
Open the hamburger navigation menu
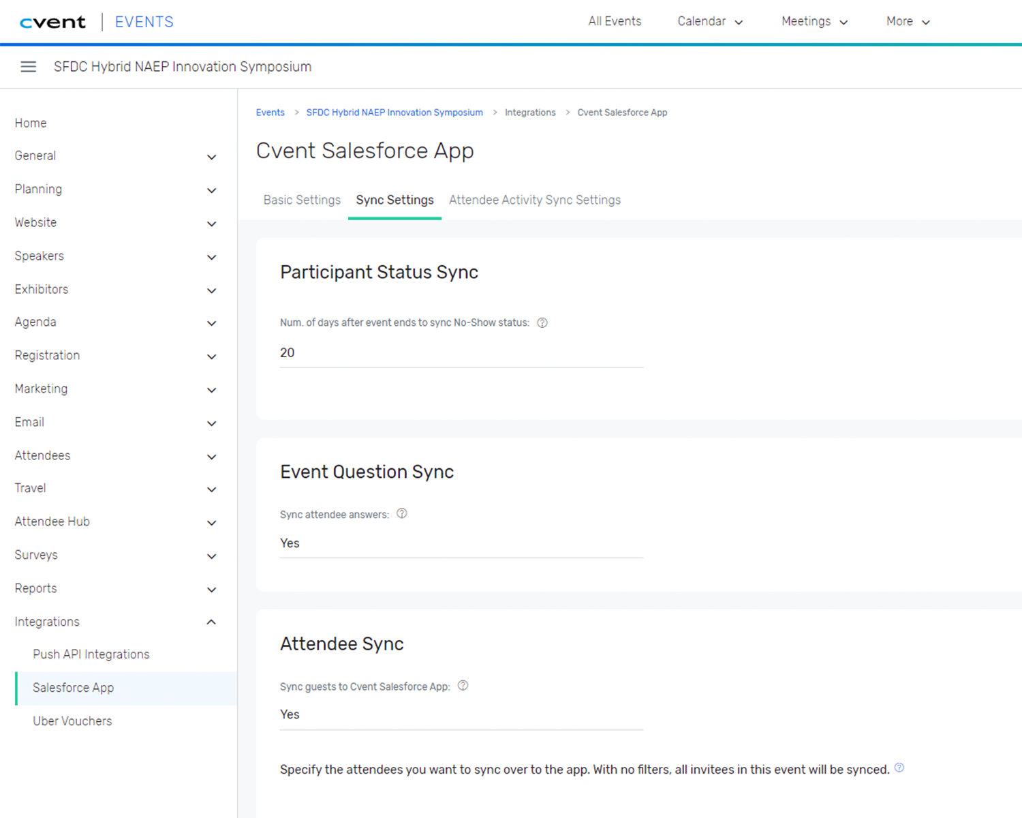click(x=28, y=66)
